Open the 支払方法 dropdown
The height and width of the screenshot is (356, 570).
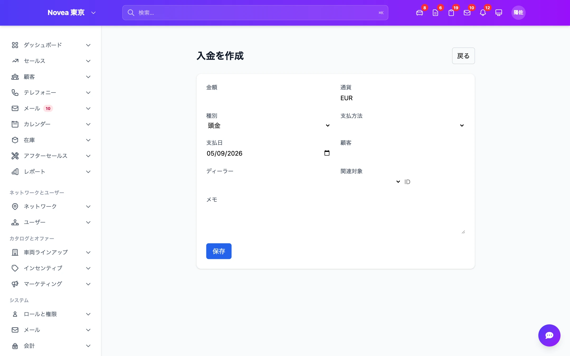(x=403, y=126)
